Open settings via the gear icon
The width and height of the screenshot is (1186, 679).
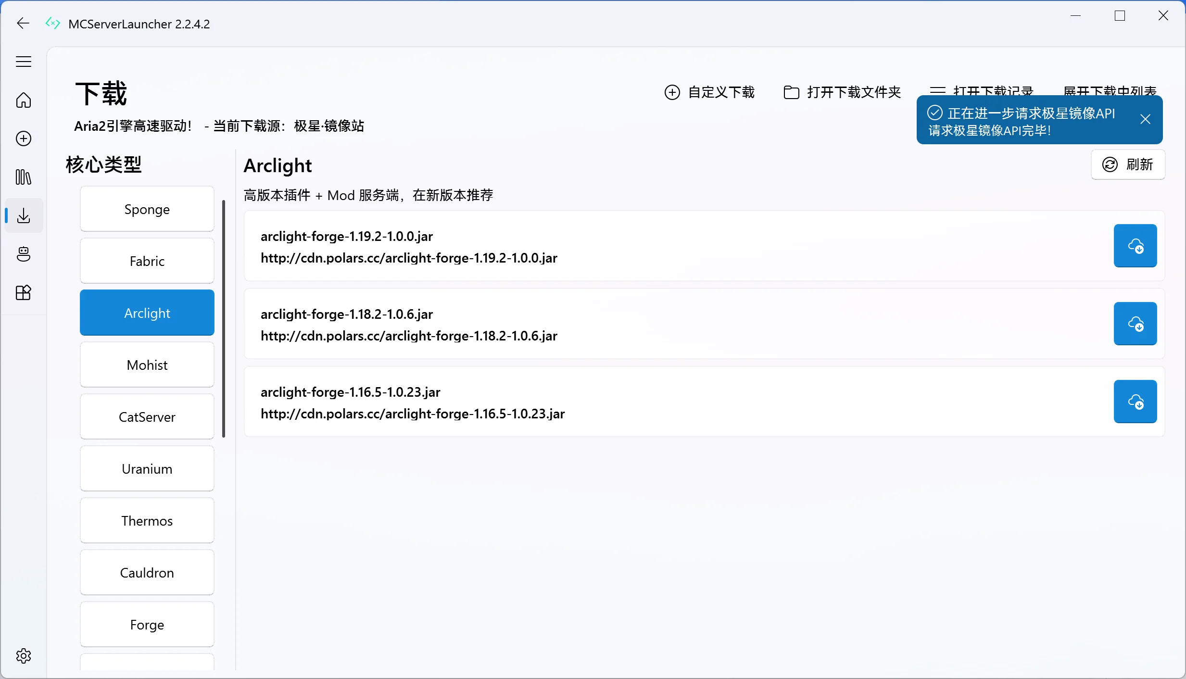click(x=23, y=655)
